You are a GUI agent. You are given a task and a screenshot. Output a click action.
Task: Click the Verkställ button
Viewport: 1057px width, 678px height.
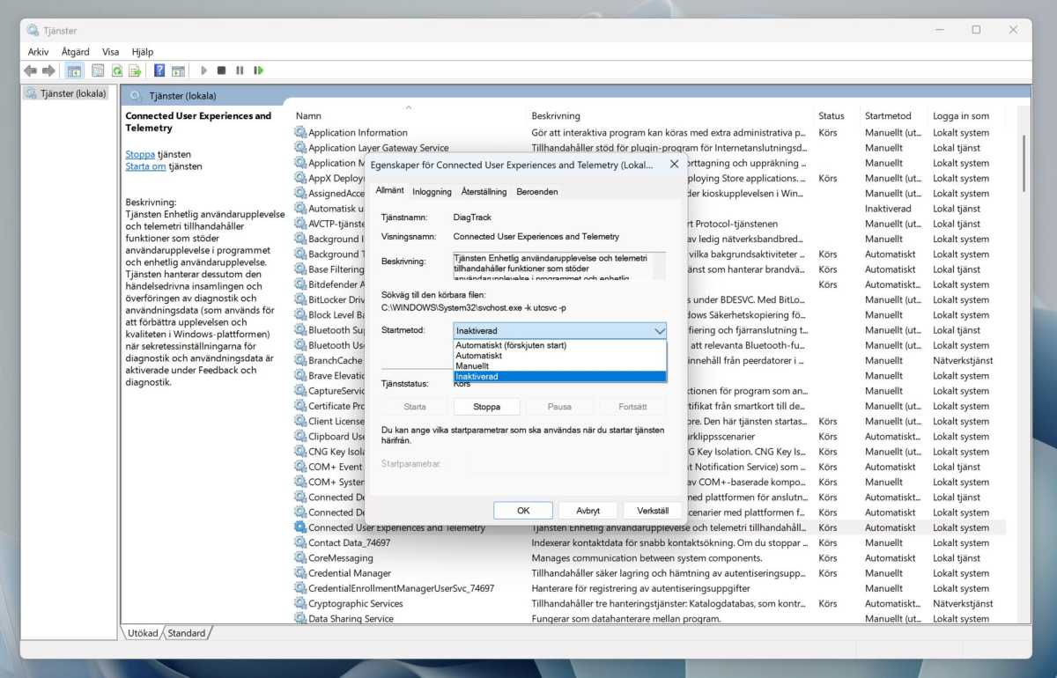click(x=652, y=511)
